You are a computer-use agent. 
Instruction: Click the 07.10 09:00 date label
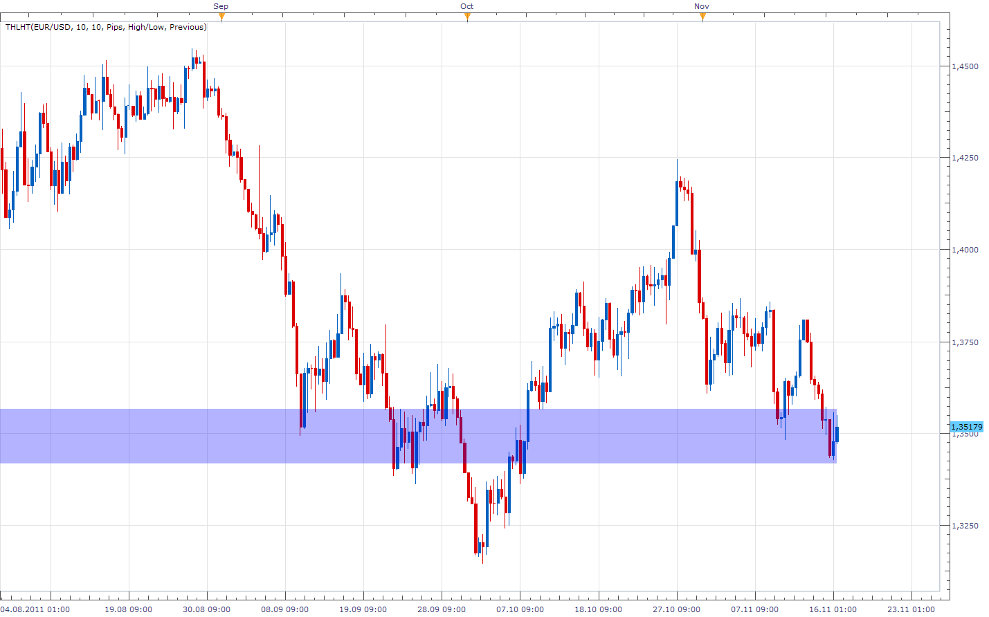point(520,609)
